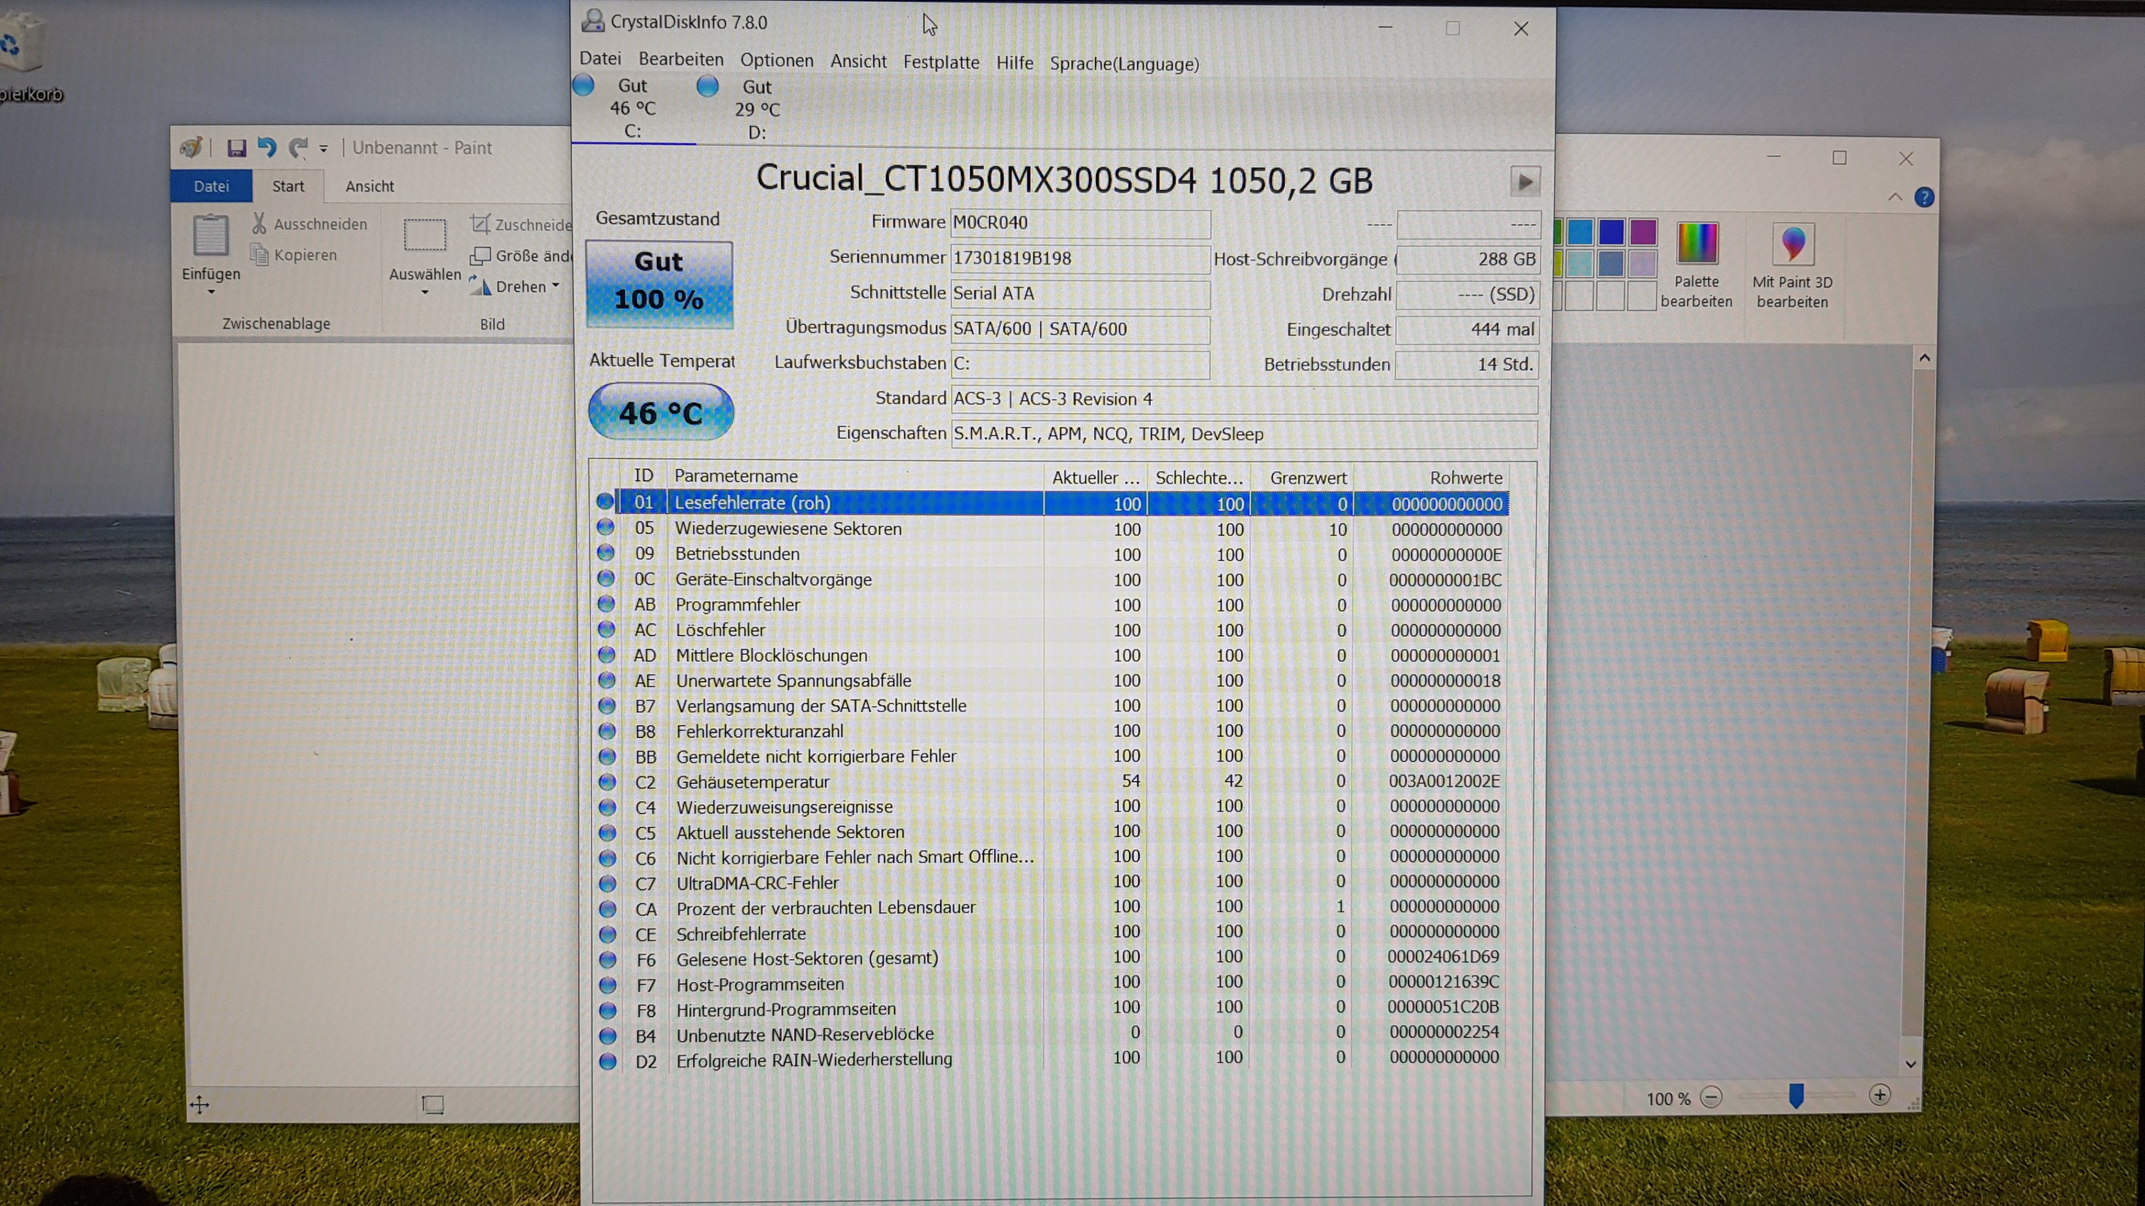Click the Save icon in Paint's quick access toolbar
Screen dimensions: 2145x1206
pos(236,148)
